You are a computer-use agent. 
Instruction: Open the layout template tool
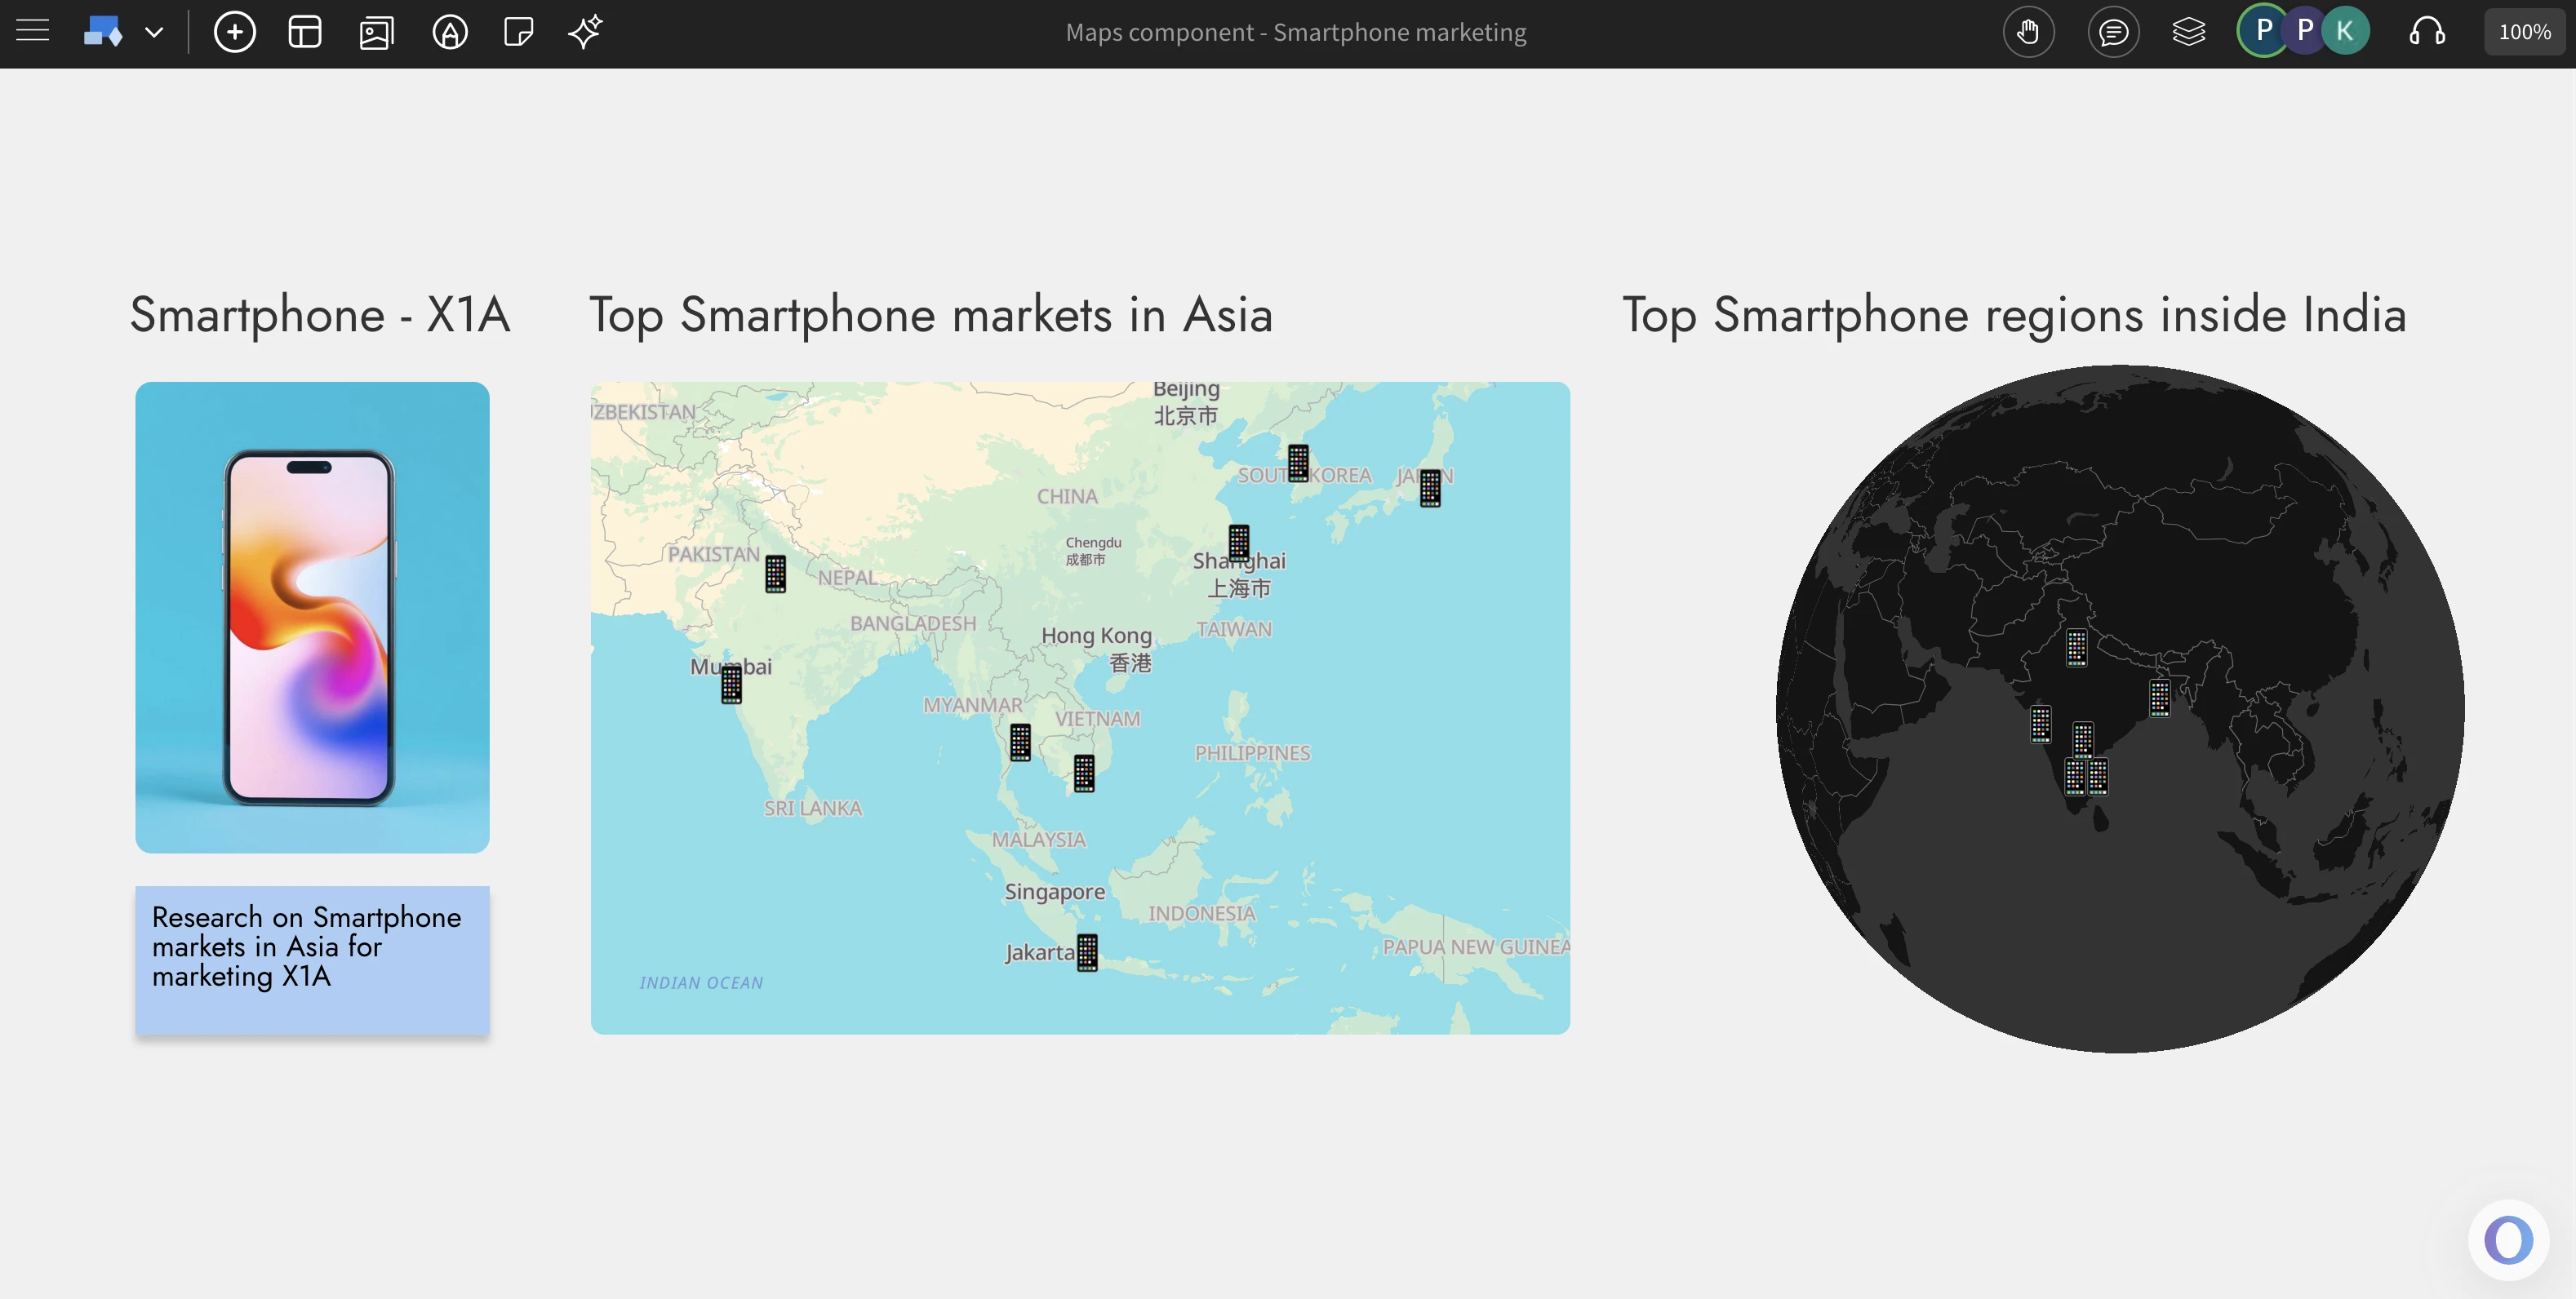305,32
